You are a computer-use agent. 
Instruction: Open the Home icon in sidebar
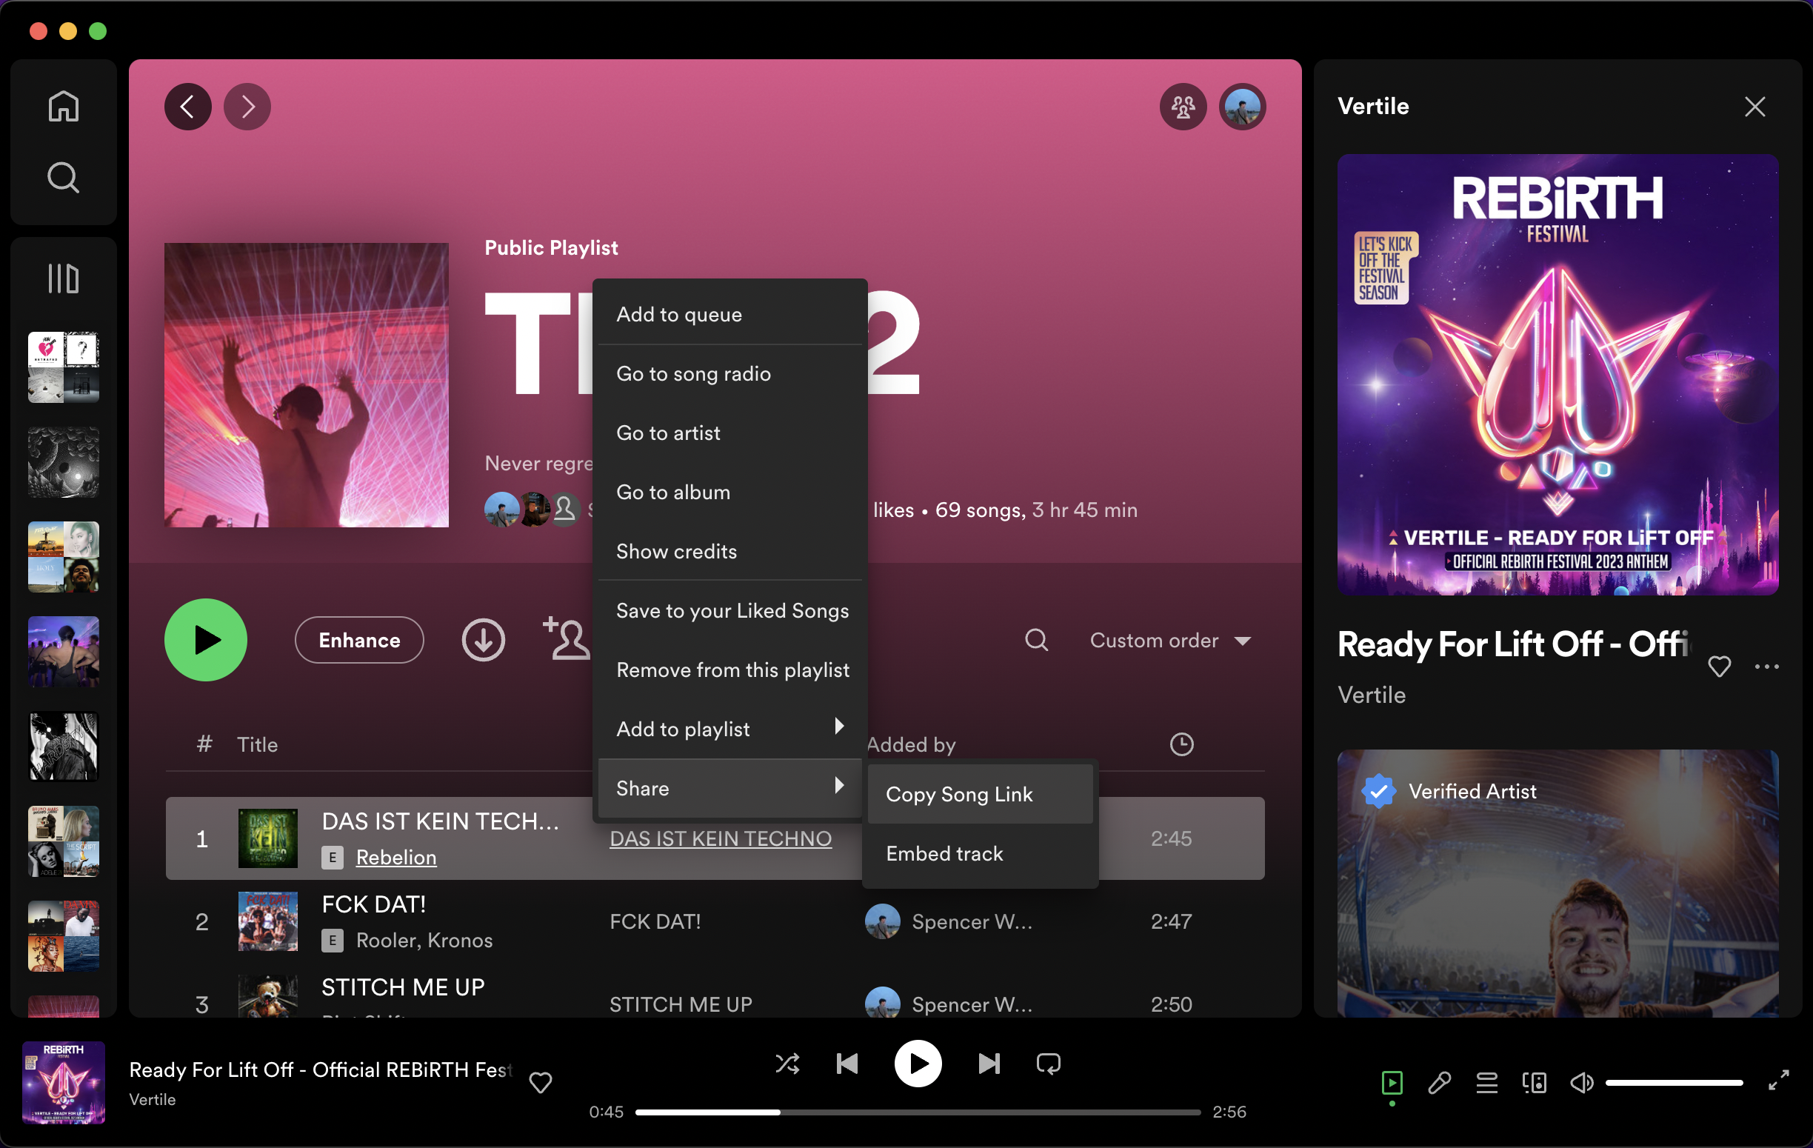63,106
